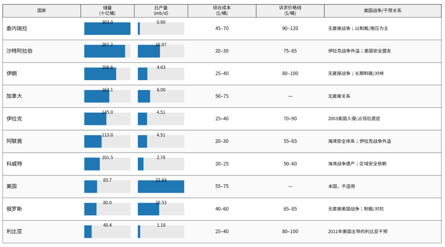
Task: Select the 科威特 20–25 cost cell
Action: (222, 164)
